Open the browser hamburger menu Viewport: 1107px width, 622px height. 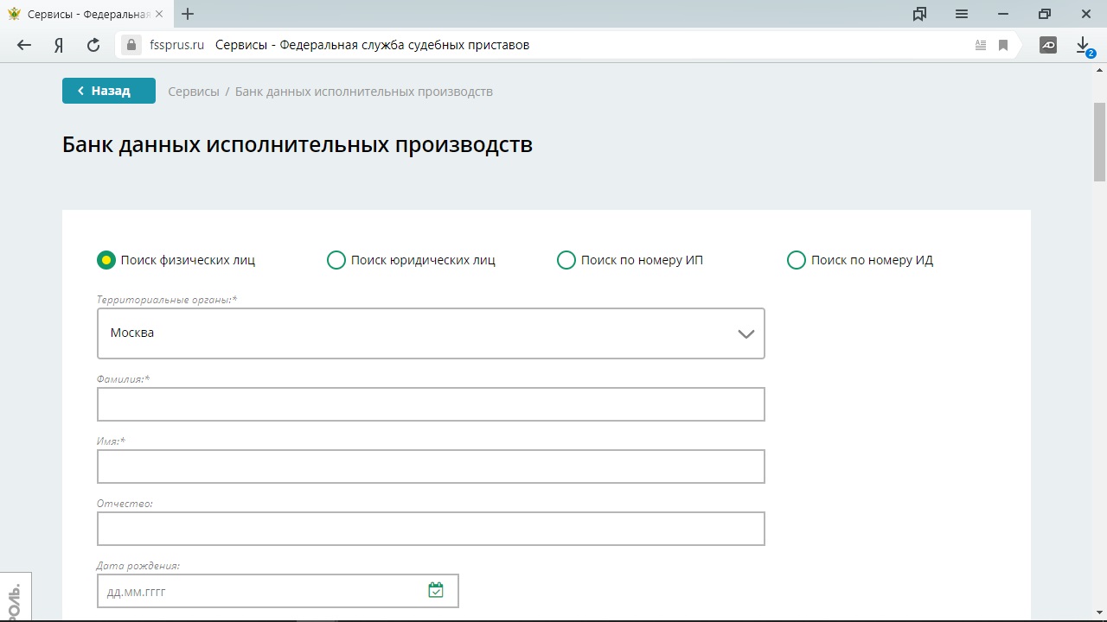pyautogui.click(x=962, y=14)
